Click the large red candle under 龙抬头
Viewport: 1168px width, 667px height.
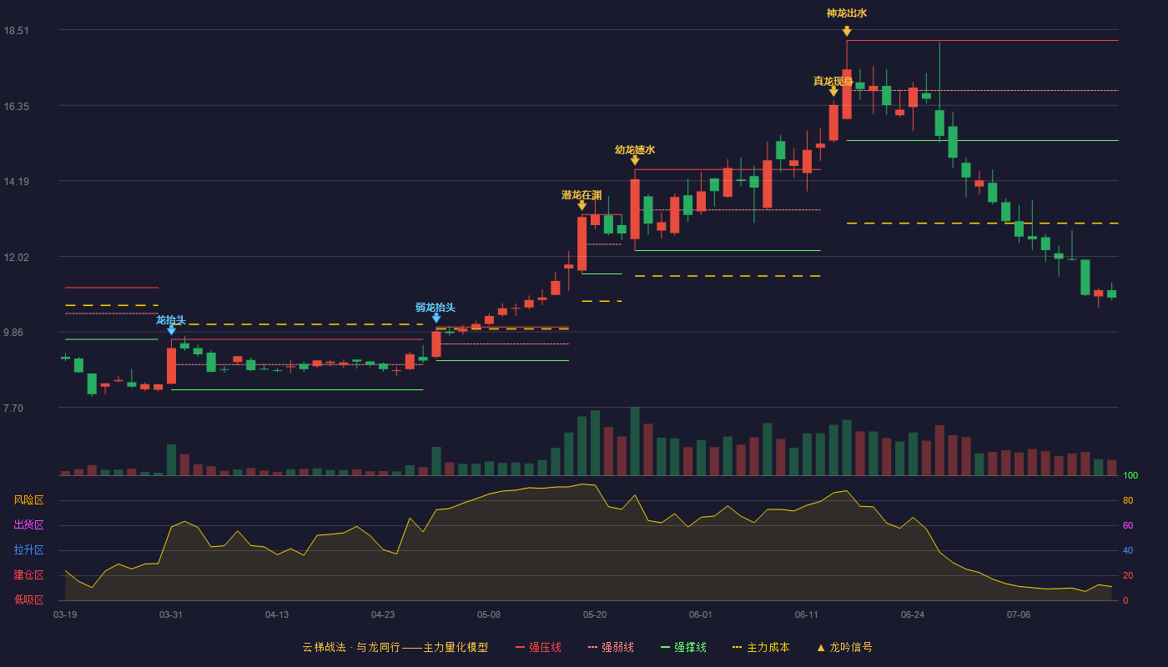171,365
